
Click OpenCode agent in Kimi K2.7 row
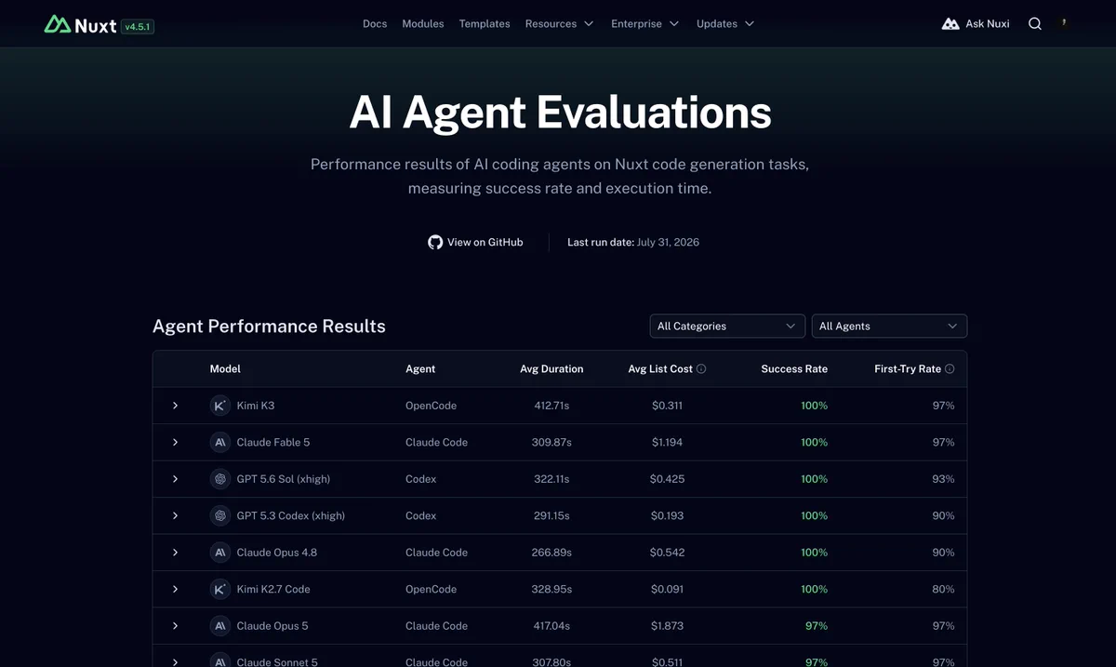431,590
